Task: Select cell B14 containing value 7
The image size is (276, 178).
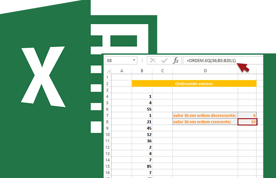Action: point(142,160)
